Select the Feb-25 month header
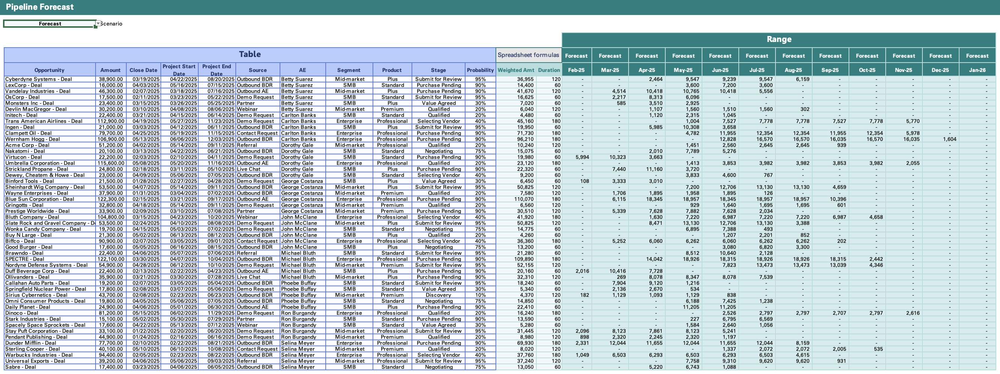 (576, 70)
